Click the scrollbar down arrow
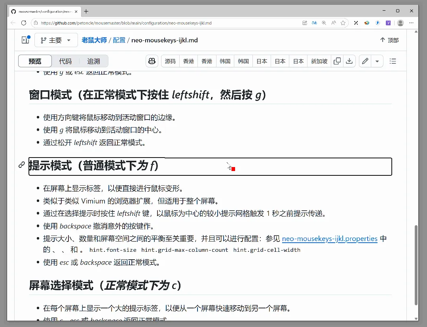Image resolution: width=427 pixels, height=327 pixels. pos(416,319)
